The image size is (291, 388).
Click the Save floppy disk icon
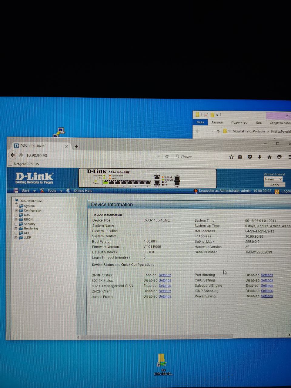[x=16, y=190]
